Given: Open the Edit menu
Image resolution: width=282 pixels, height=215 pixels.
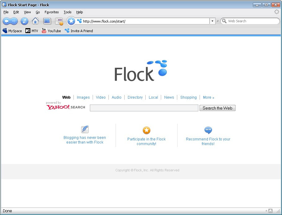Looking at the screenshot, I should [16, 12].
